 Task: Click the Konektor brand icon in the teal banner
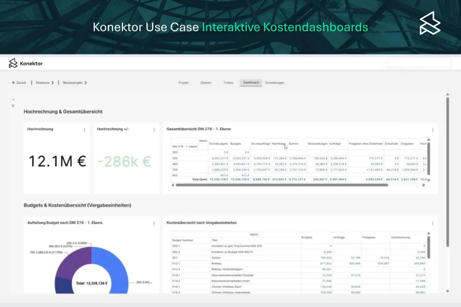click(x=430, y=23)
